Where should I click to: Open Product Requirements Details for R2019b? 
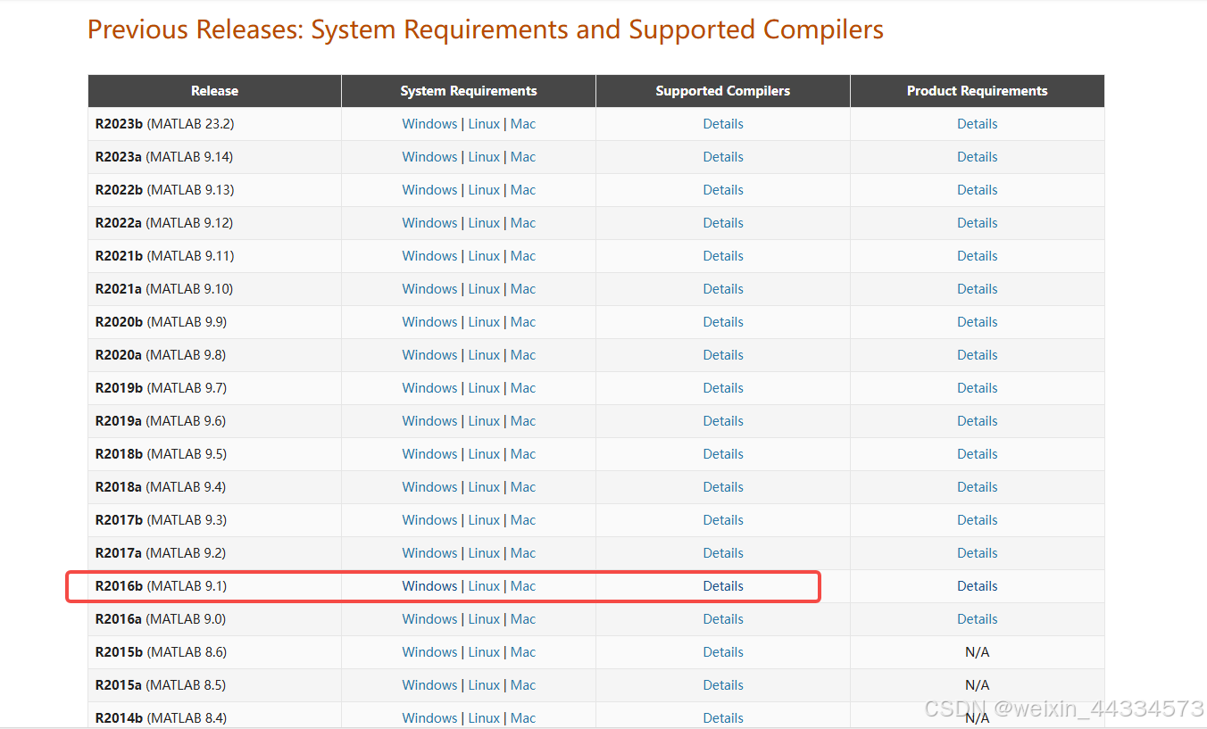click(x=978, y=388)
